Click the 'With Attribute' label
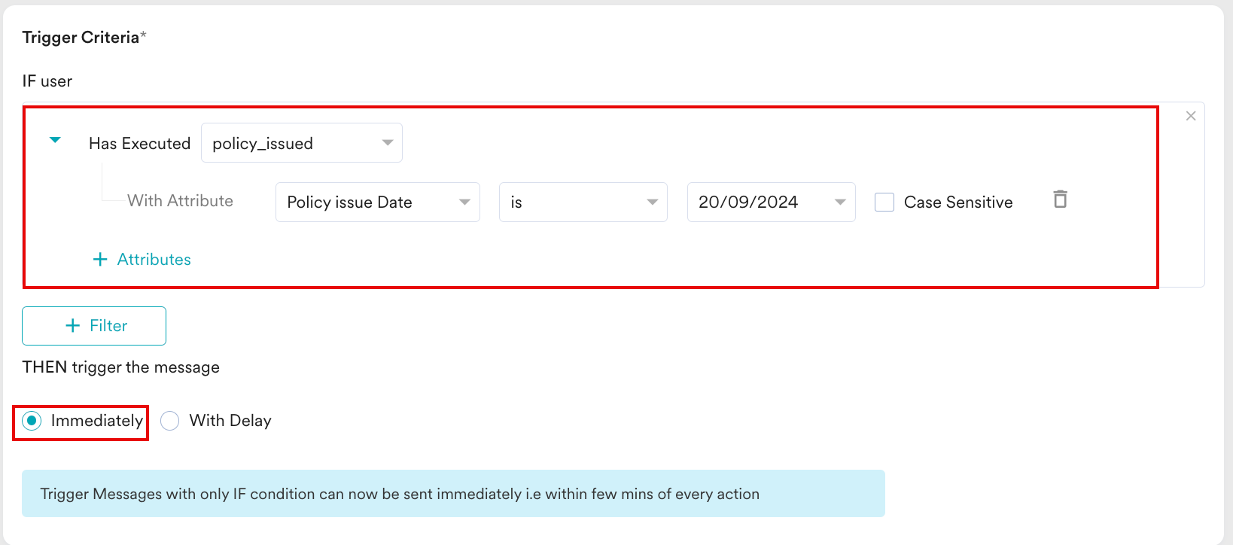 (181, 201)
